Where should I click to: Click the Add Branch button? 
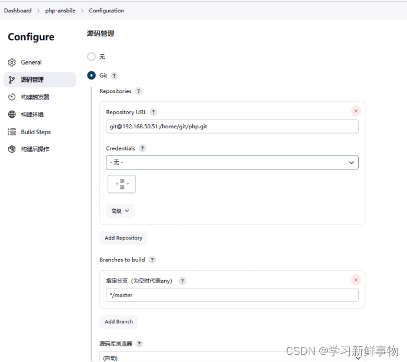(x=119, y=322)
